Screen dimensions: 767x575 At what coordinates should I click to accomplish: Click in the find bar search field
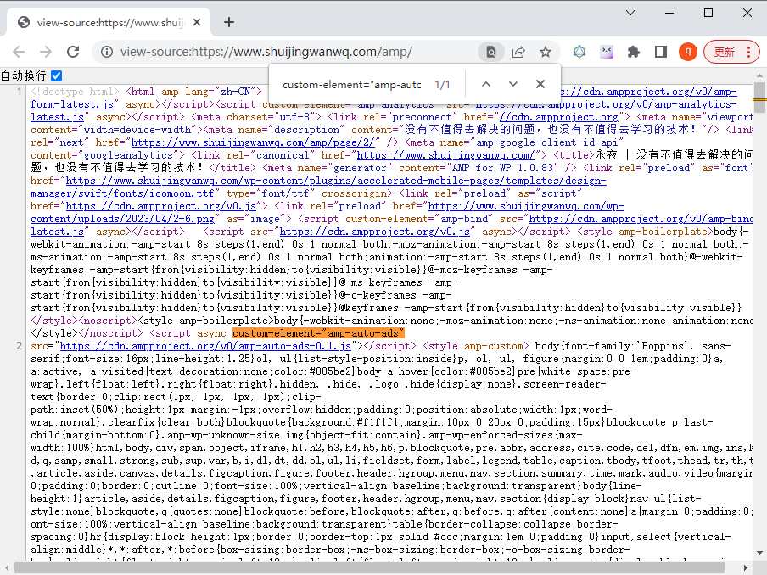coord(351,85)
